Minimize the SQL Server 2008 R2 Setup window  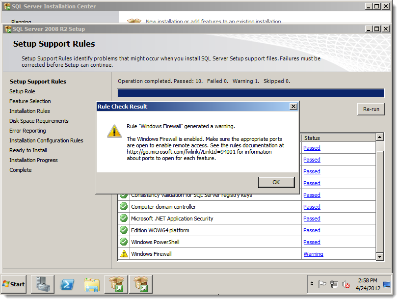click(x=369, y=29)
